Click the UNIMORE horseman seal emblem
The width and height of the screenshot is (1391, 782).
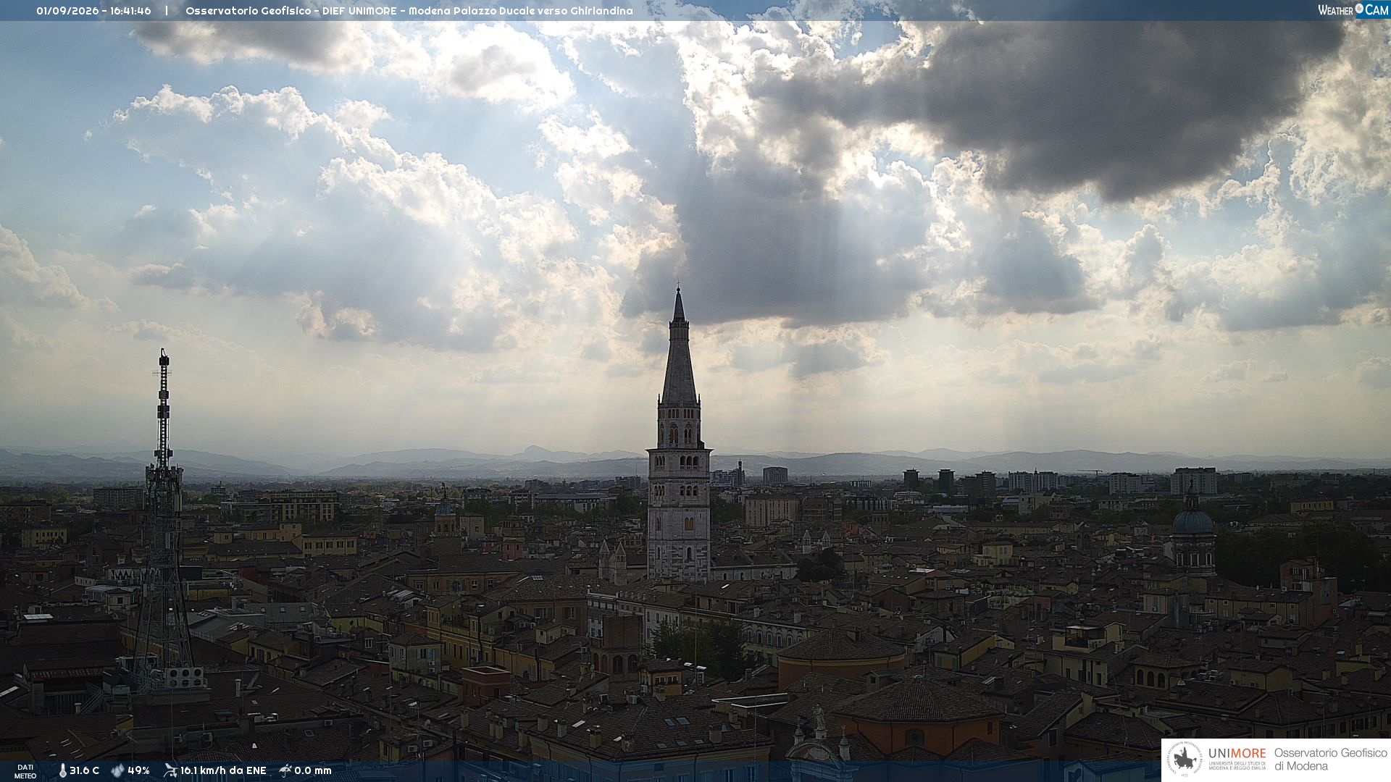1185,759
